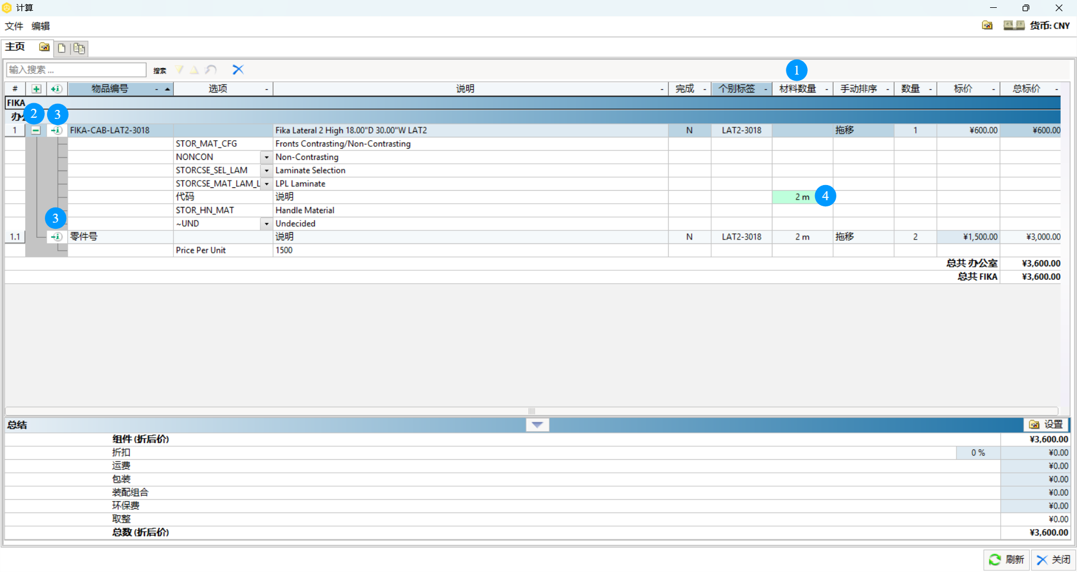The width and height of the screenshot is (1077, 572).
Task: Click the 运费 shipping amount ¥0.00
Action: coord(1035,466)
